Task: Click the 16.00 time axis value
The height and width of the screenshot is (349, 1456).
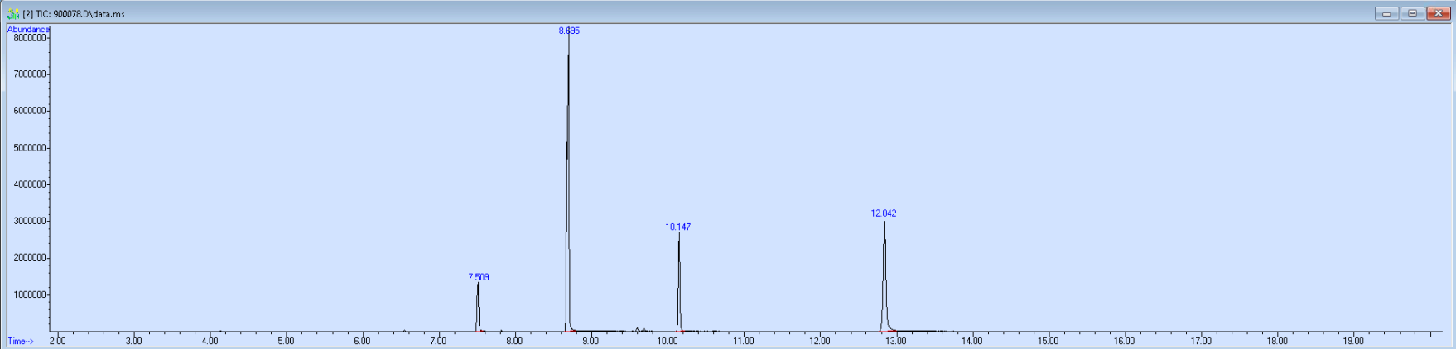Action: click(1125, 341)
